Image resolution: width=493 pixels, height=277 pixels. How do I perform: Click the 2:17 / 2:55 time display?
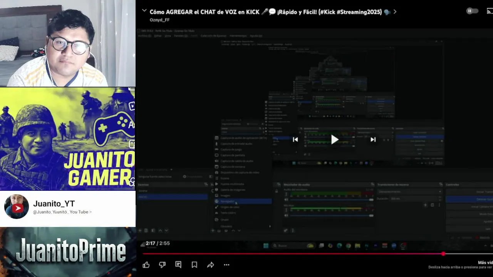(158, 243)
